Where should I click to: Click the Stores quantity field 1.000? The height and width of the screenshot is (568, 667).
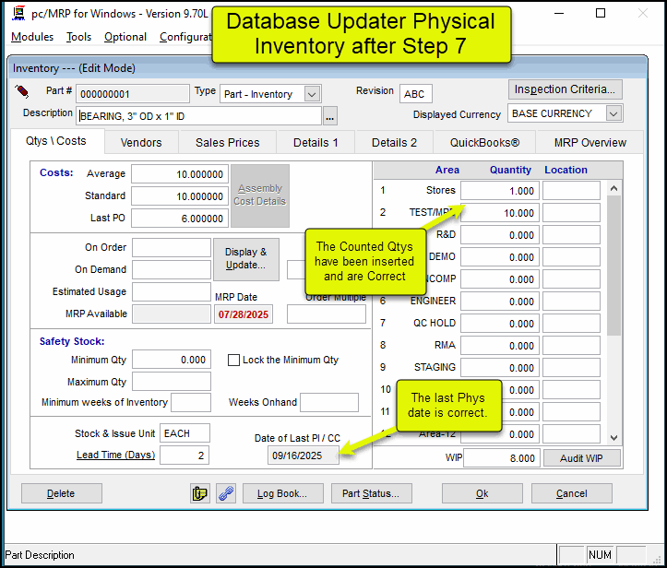(x=500, y=191)
